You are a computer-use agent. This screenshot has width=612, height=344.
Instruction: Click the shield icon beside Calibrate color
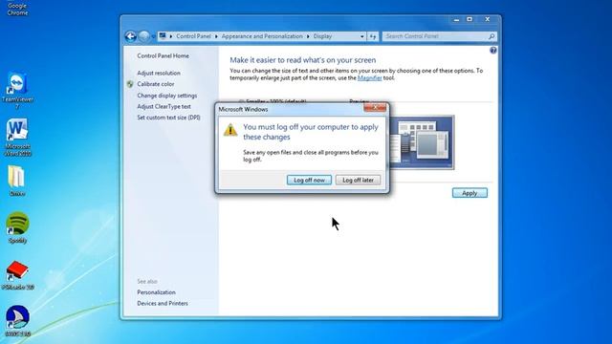(x=130, y=84)
